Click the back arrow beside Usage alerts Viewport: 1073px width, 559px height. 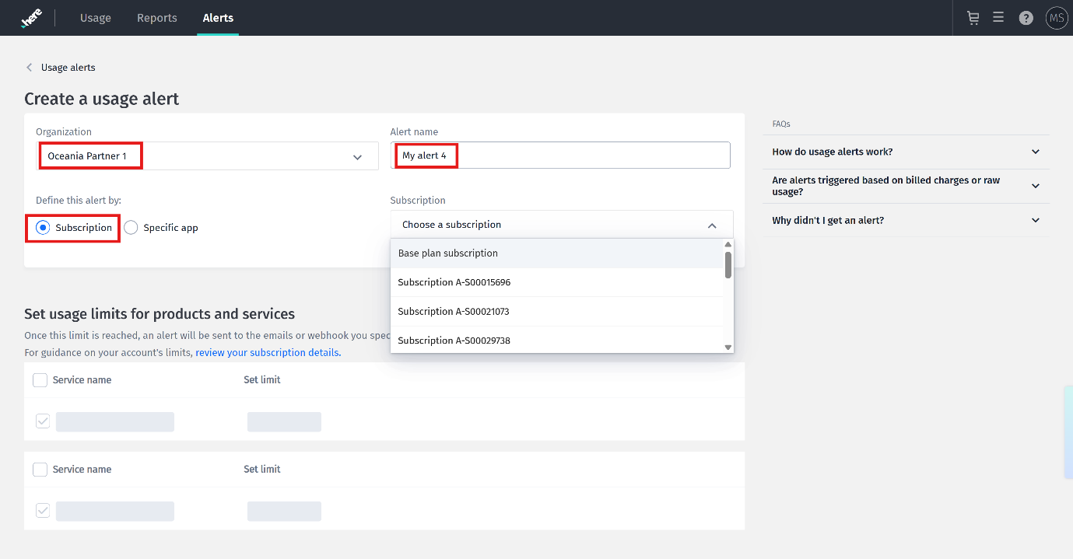30,68
